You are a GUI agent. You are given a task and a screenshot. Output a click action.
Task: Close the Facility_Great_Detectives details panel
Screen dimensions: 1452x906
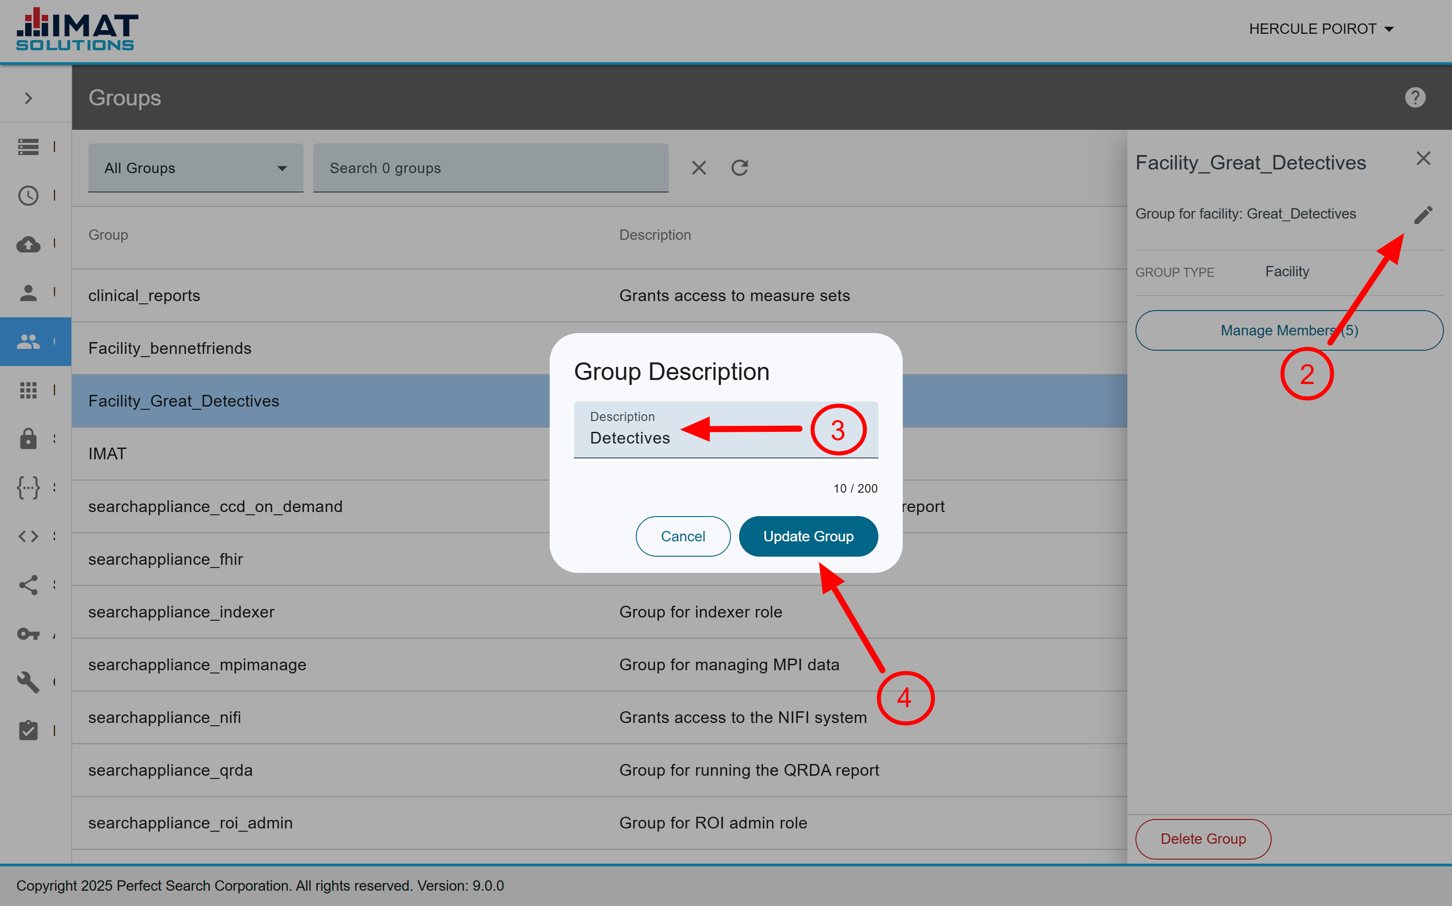[1423, 158]
